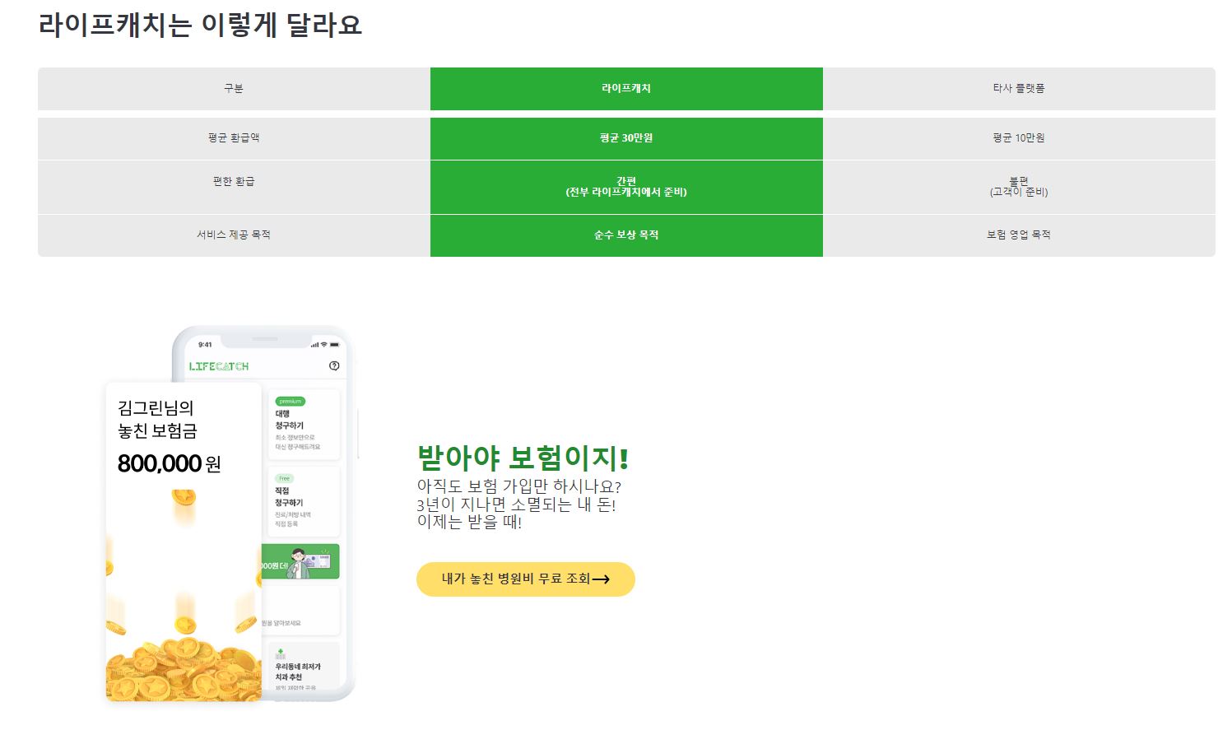Click the '평균 환급액' row label
This screenshot has height=730, width=1232.
click(x=234, y=138)
